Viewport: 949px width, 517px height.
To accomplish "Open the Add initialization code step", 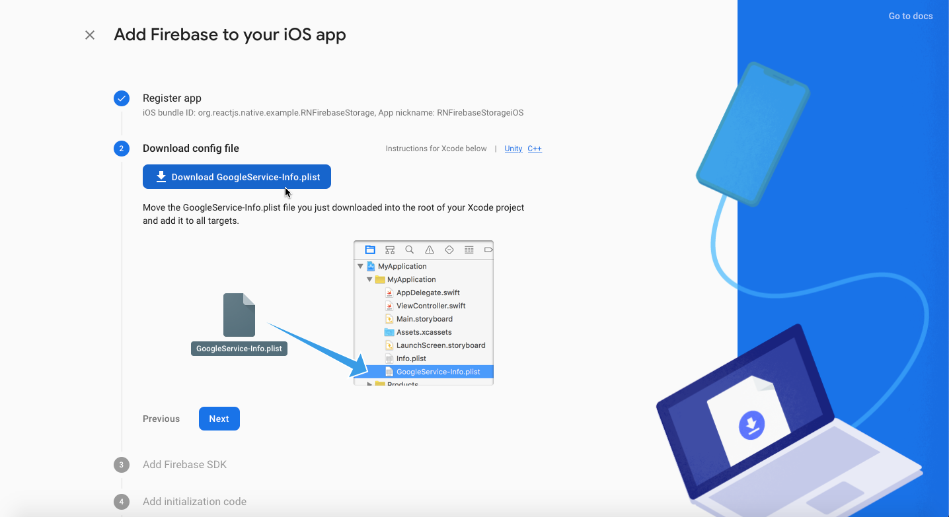I will 195,502.
